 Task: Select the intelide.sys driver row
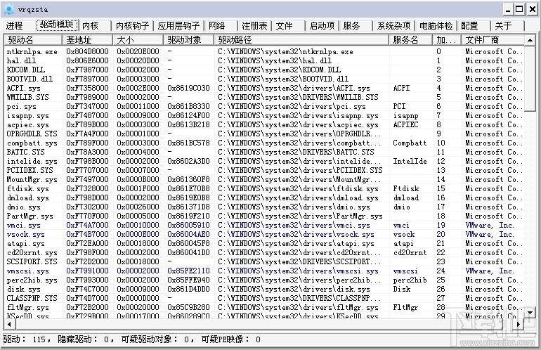pyautogui.click(x=264, y=161)
